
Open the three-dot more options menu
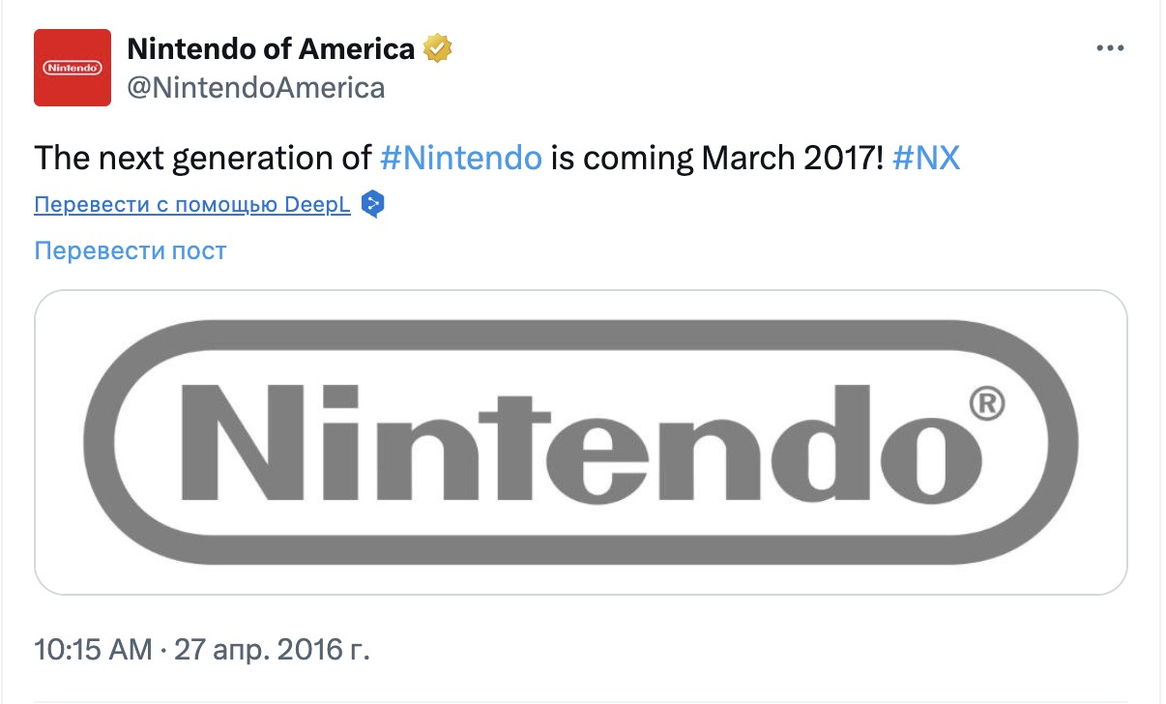tap(1108, 48)
